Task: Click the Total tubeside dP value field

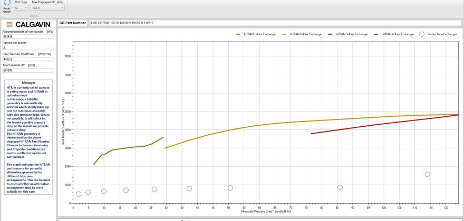Action: pos(28,71)
